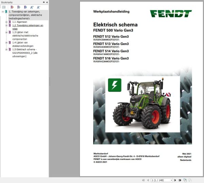Click the Elektrisch schema title
The image size is (204, 183).
click(x=115, y=24)
